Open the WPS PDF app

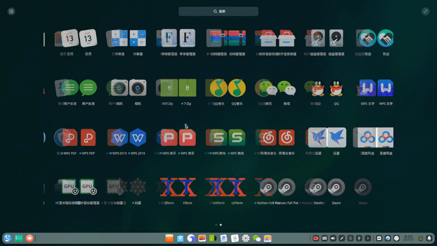point(88,138)
